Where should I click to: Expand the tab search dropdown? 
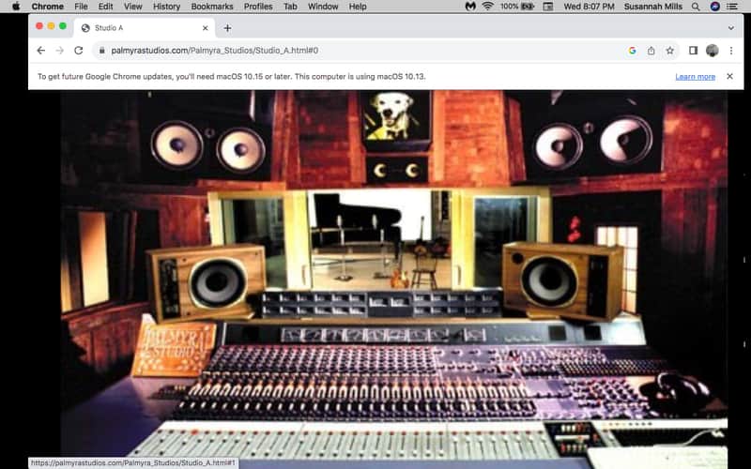731,28
